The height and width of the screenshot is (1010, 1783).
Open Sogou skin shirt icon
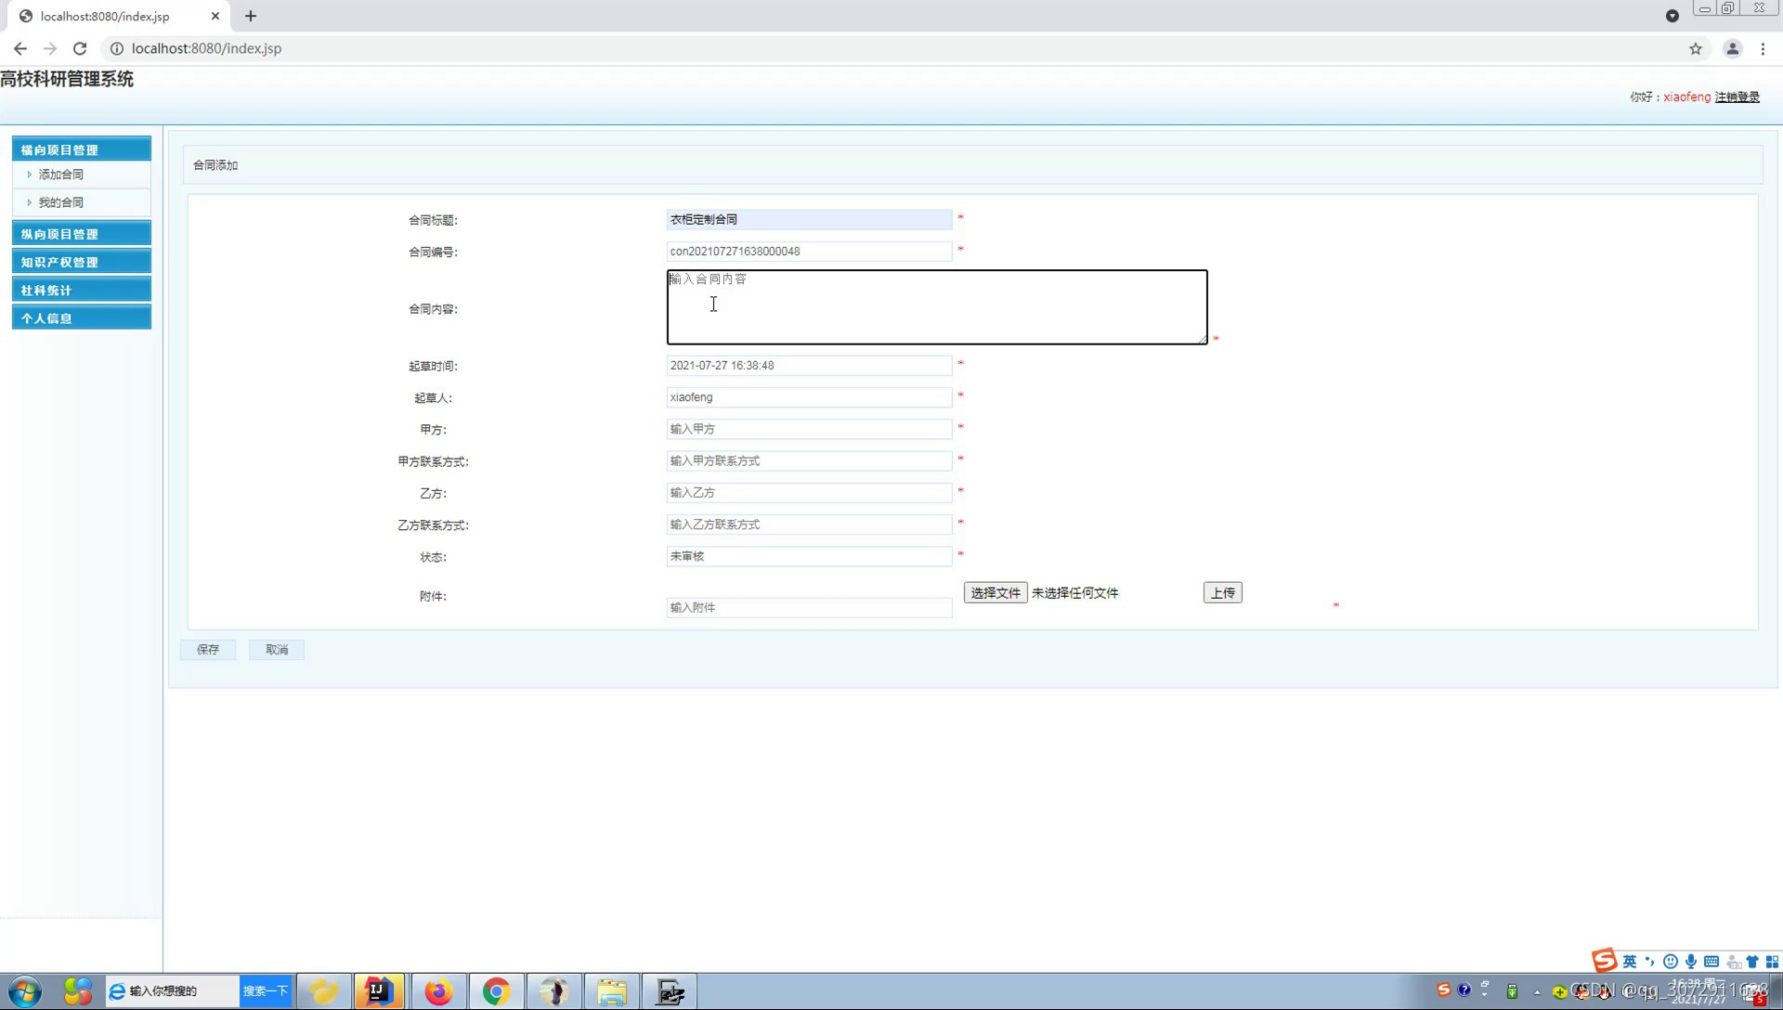point(1752,962)
